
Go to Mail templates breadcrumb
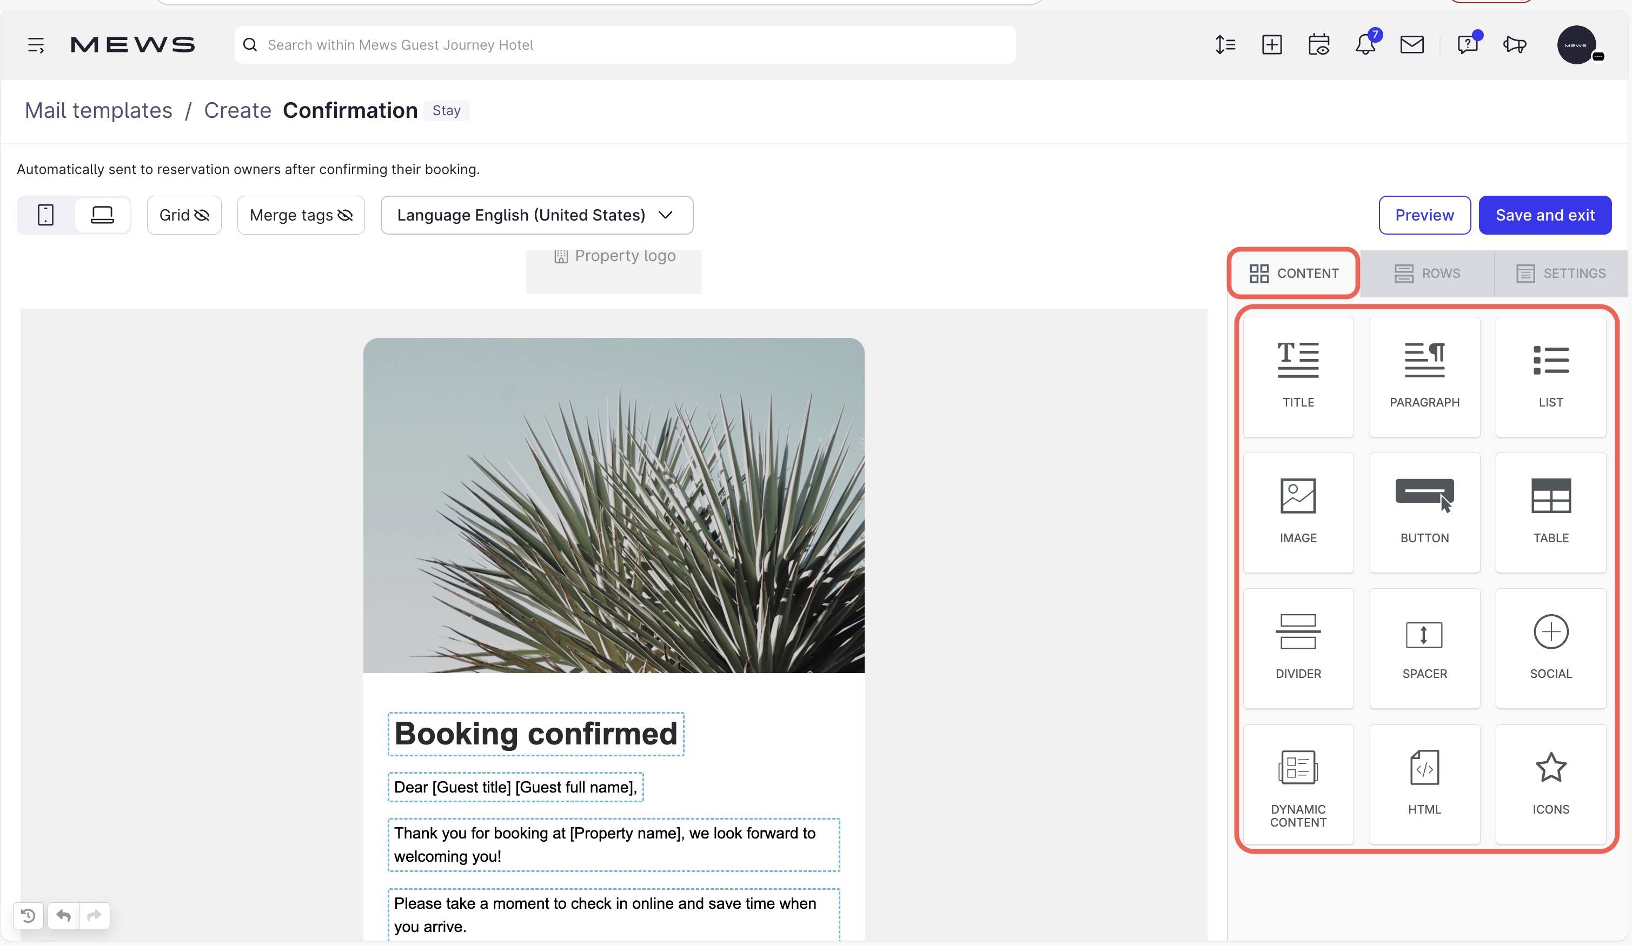[98, 111]
